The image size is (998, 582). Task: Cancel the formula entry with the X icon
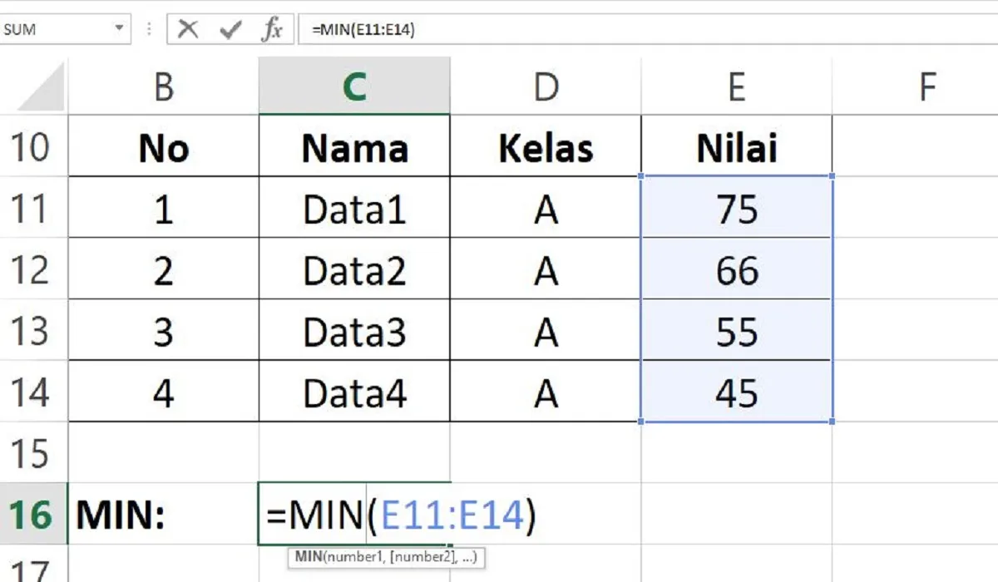(x=188, y=30)
